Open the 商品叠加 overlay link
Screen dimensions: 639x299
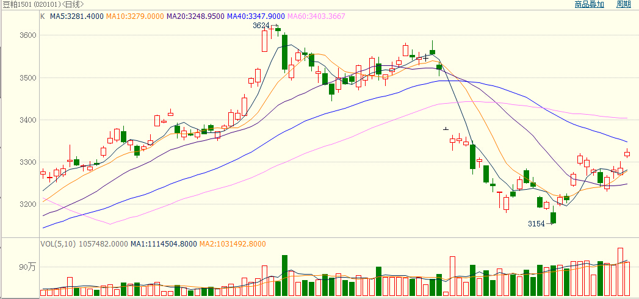[x=589, y=5]
